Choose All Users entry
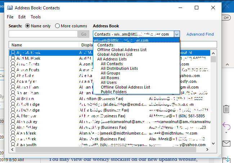The image size is (234, 163). pos(109,82)
